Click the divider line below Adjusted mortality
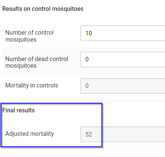This screenshot has width=165, height=157. point(82,149)
